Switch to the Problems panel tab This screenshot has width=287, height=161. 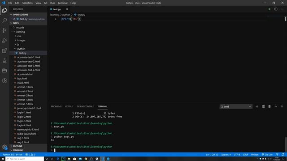(56, 106)
